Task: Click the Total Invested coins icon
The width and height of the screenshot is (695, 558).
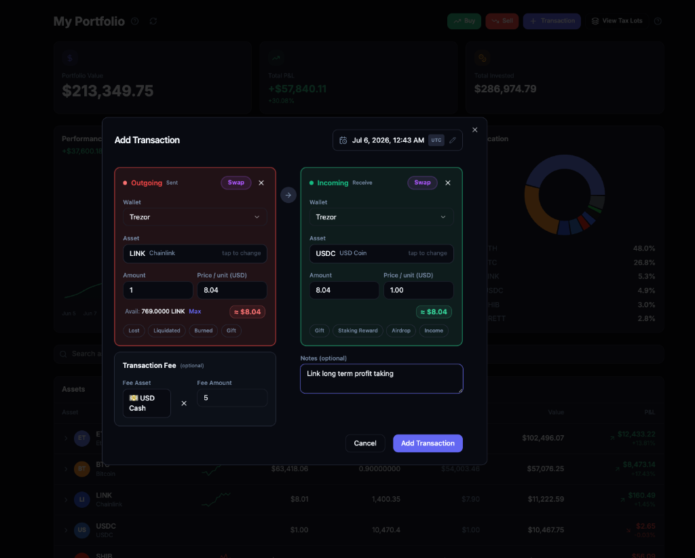Action: pyautogui.click(x=483, y=58)
